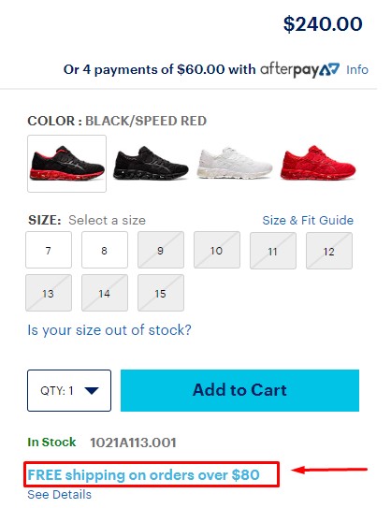Click the crossed-out size 10 option
This screenshot has height=508, width=391.
217,250
